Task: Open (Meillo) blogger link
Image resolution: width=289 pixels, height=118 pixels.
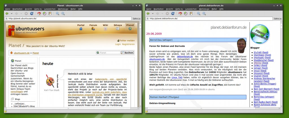Action: [258, 63]
